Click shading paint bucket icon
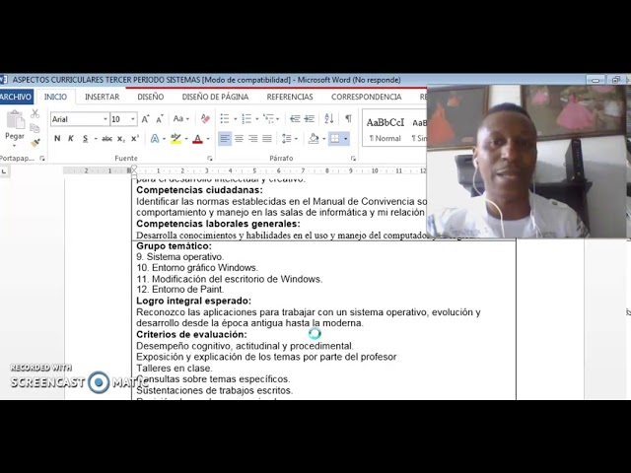 tap(314, 139)
